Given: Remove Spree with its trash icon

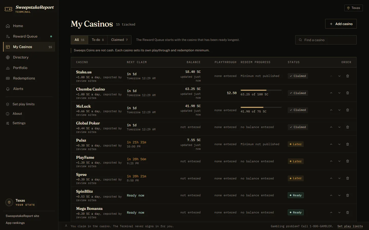Looking at the screenshot, I should click(347, 178).
